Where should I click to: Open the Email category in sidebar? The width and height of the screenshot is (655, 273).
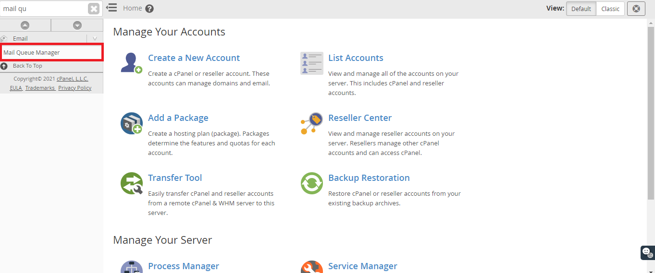pos(20,38)
